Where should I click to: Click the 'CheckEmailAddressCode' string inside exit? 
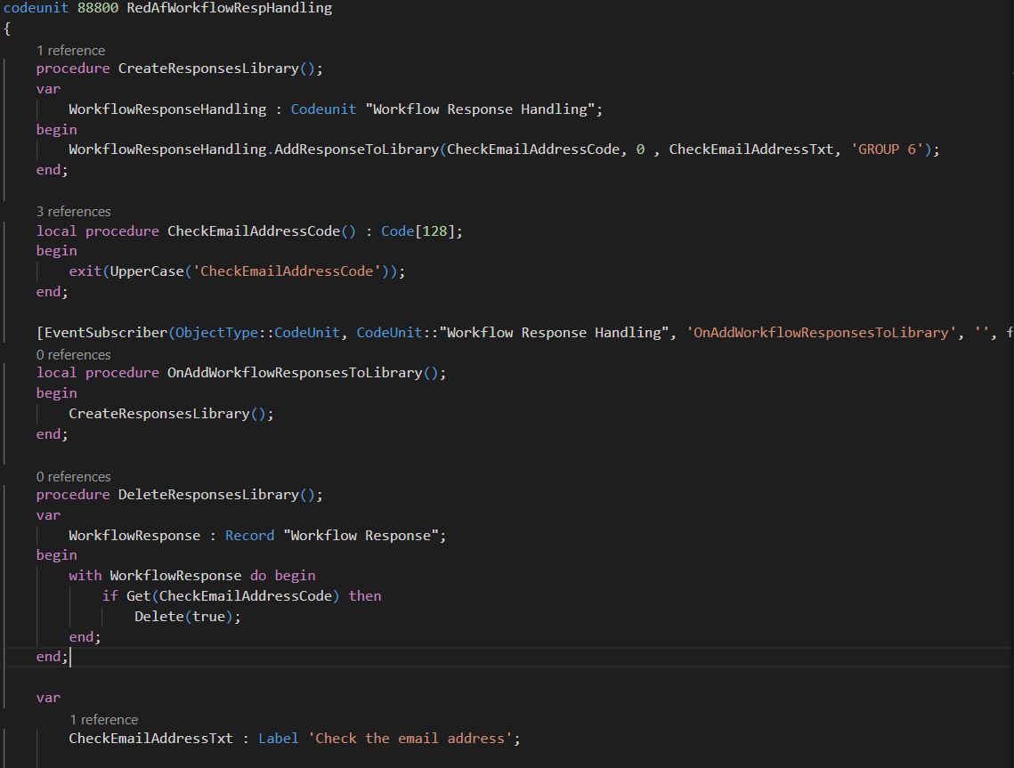tap(287, 271)
